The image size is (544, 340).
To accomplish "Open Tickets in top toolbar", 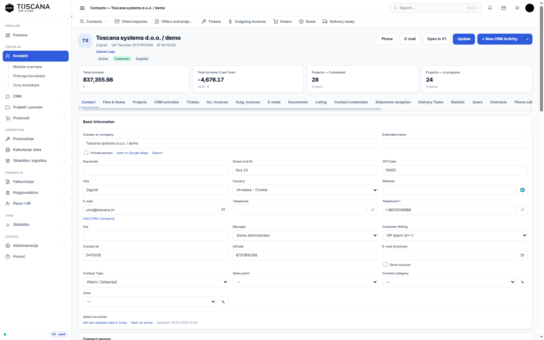I will [211, 21].
